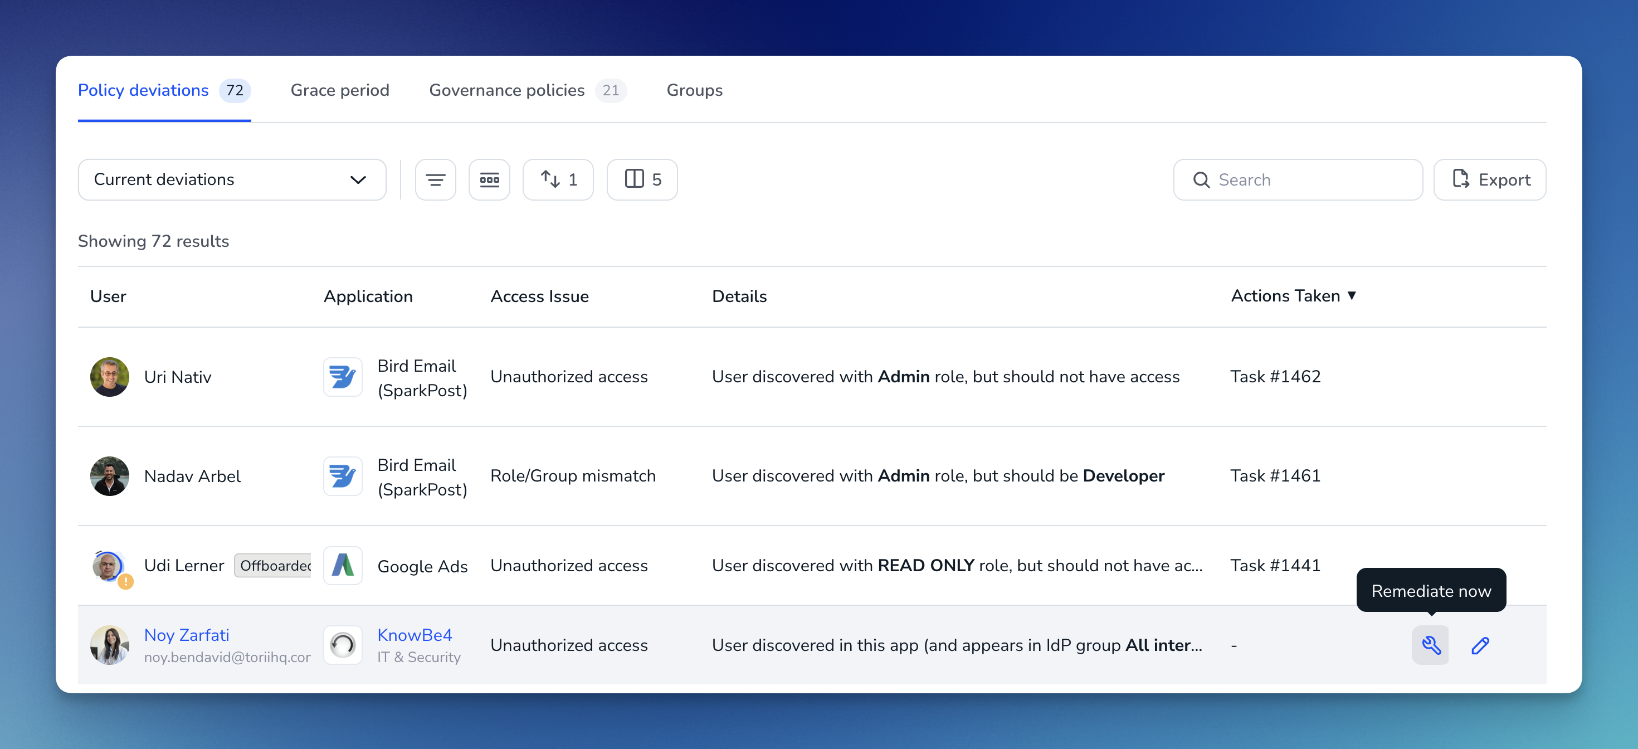This screenshot has height=749, width=1638.
Task: Click Nadav Arbel's avatar photo
Action: pos(109,476)
